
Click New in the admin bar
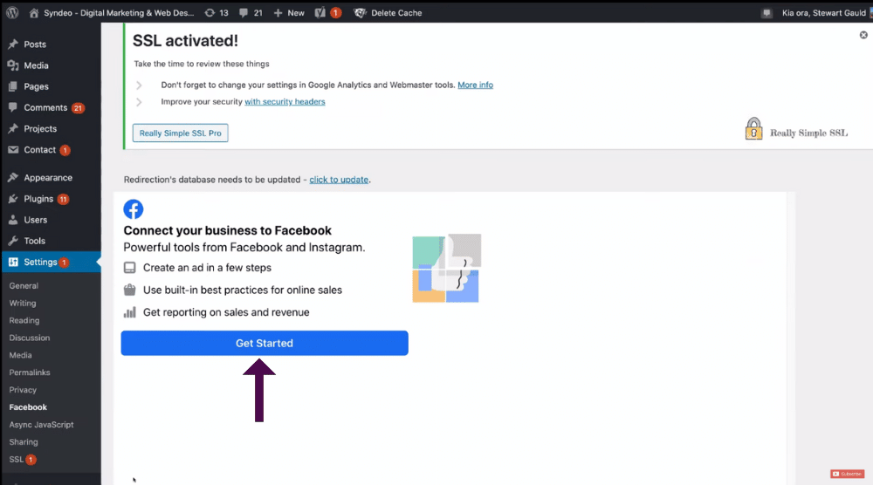296,13
